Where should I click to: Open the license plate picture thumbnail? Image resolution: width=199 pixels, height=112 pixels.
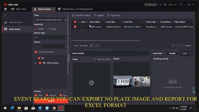click(x=123, y=82)
